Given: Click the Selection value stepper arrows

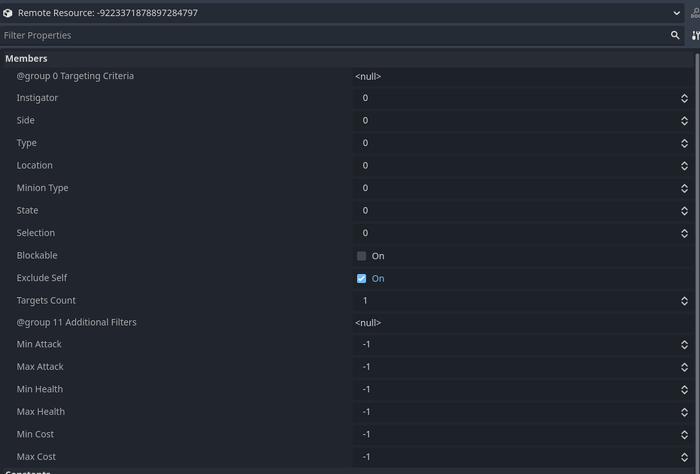Looking at the screenshot, I should 684,233.
